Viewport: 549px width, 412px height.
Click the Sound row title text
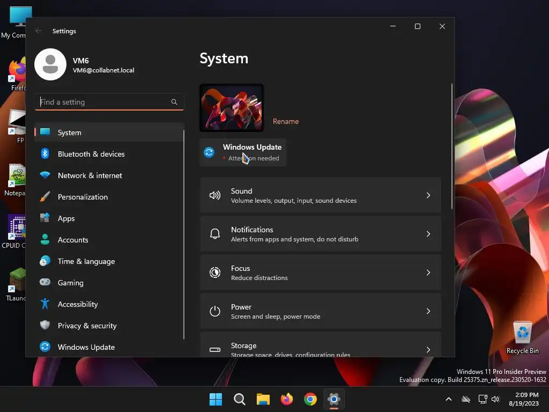pyautogui.click(x=241, y=191)
